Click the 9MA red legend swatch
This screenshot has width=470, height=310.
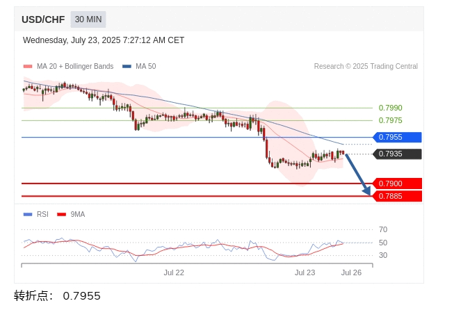tap(61, 214)
